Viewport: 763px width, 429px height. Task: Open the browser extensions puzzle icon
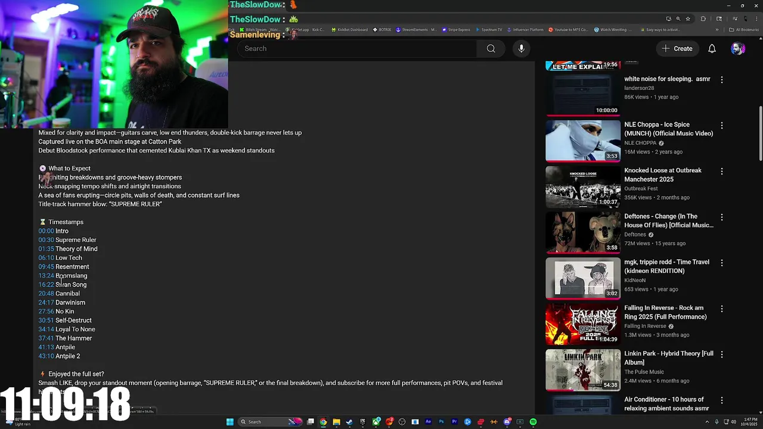pyautogui.click(x=703, y=18)
